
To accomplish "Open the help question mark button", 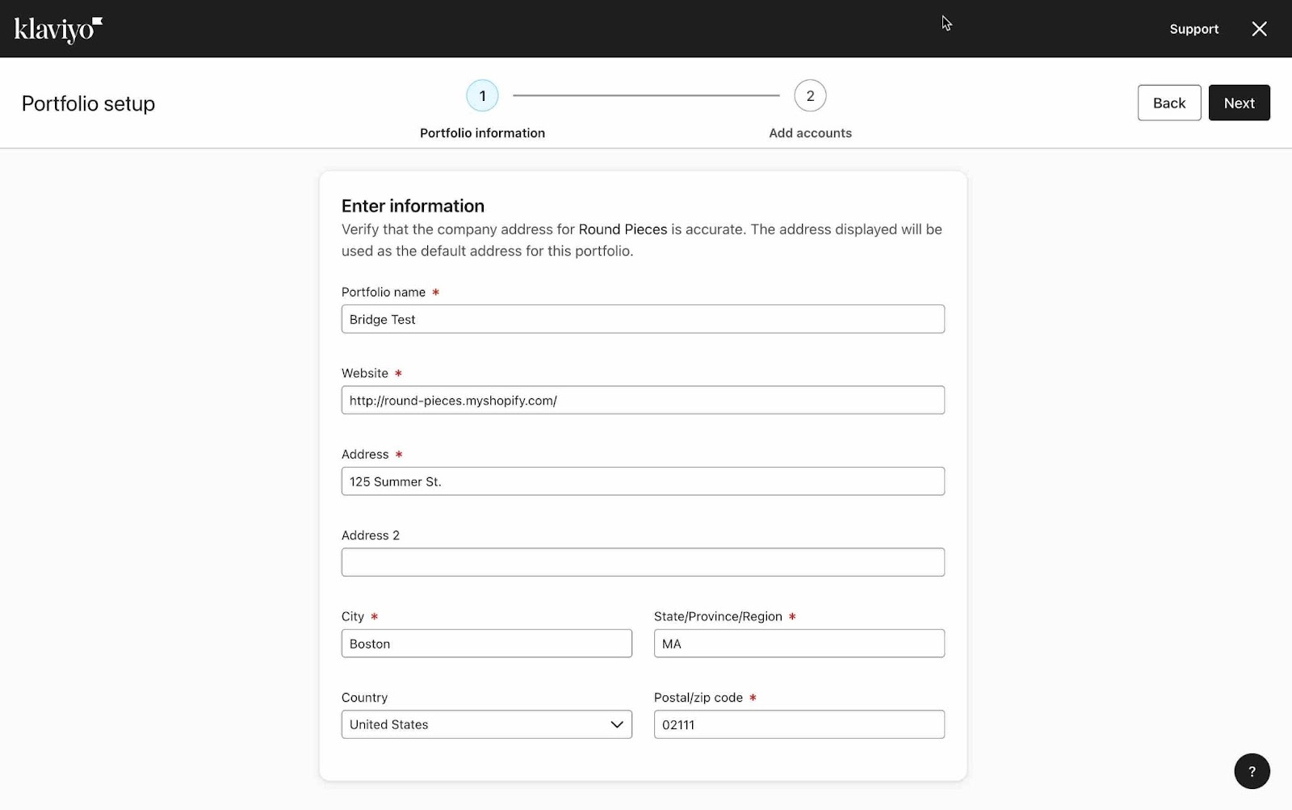I will pos(1251,771).
